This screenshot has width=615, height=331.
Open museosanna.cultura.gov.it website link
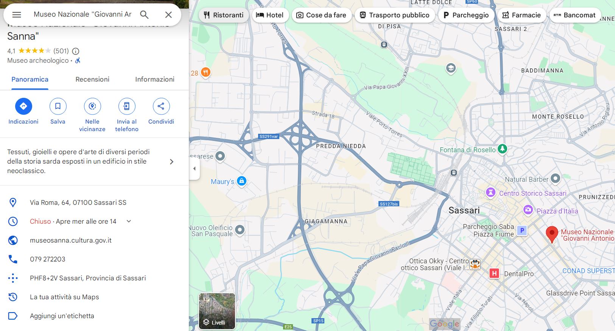pos(71,240)
